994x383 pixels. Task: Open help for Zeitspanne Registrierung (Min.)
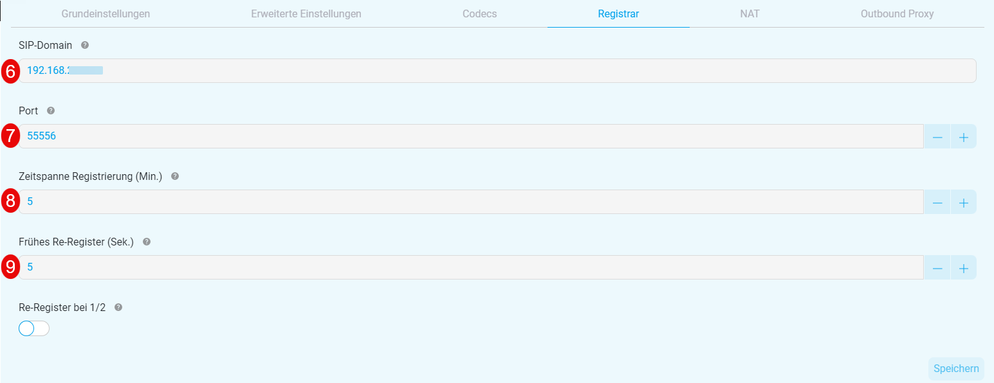click(x=175, y=176)
